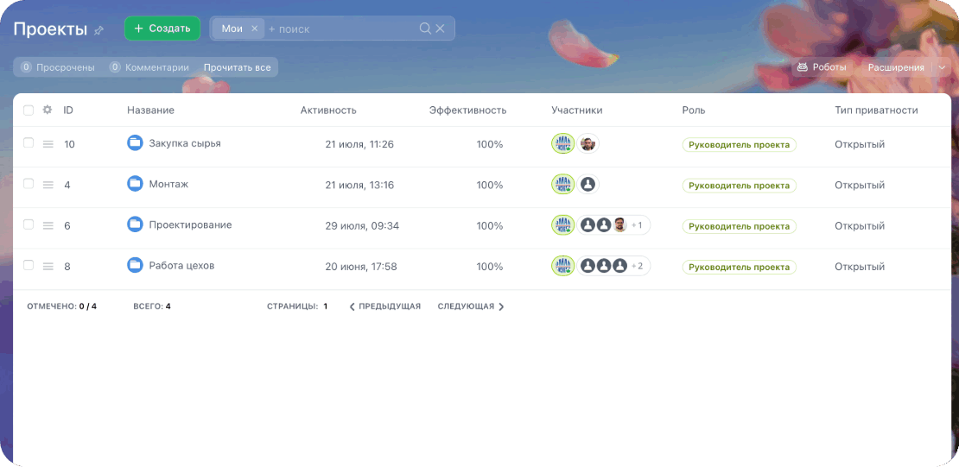Filter by Комментарии counter
This screenshot has height=467, width=959.
(149, 67)
